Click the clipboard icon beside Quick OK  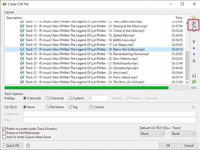tap(28, 146)
